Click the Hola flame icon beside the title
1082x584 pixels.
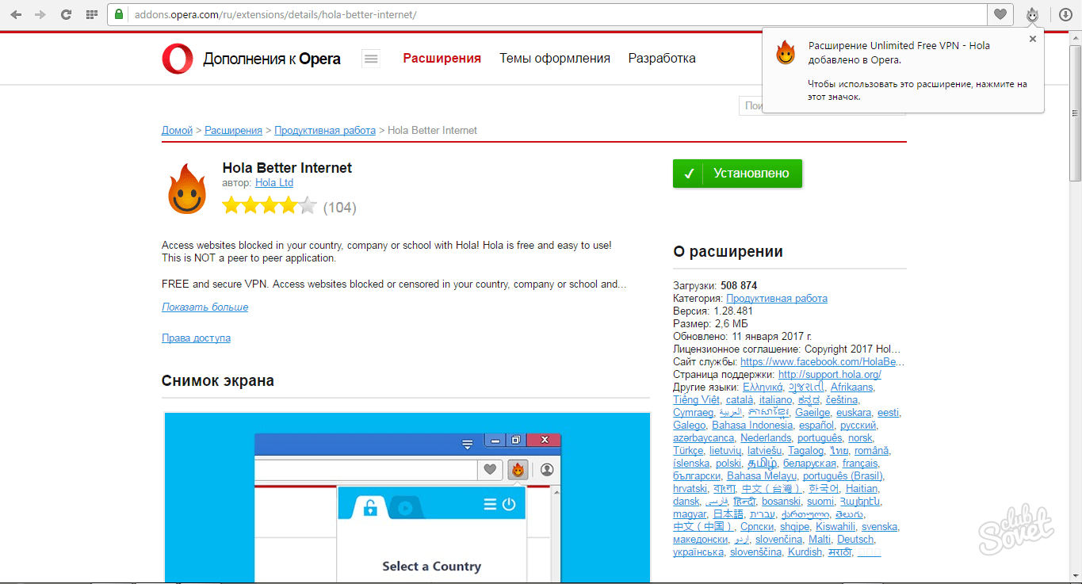tap(187, 189)
